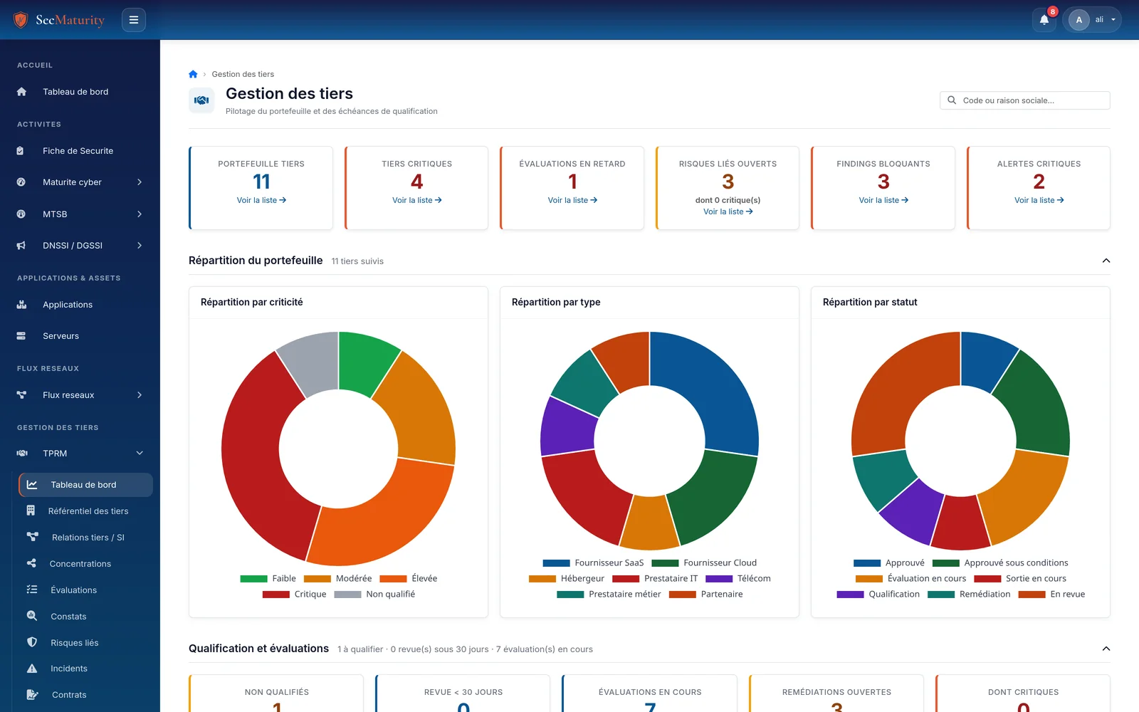This screenshot has width=1139, height=712.
Task: Click the SecMaturity shield logo
Action: 21,20
